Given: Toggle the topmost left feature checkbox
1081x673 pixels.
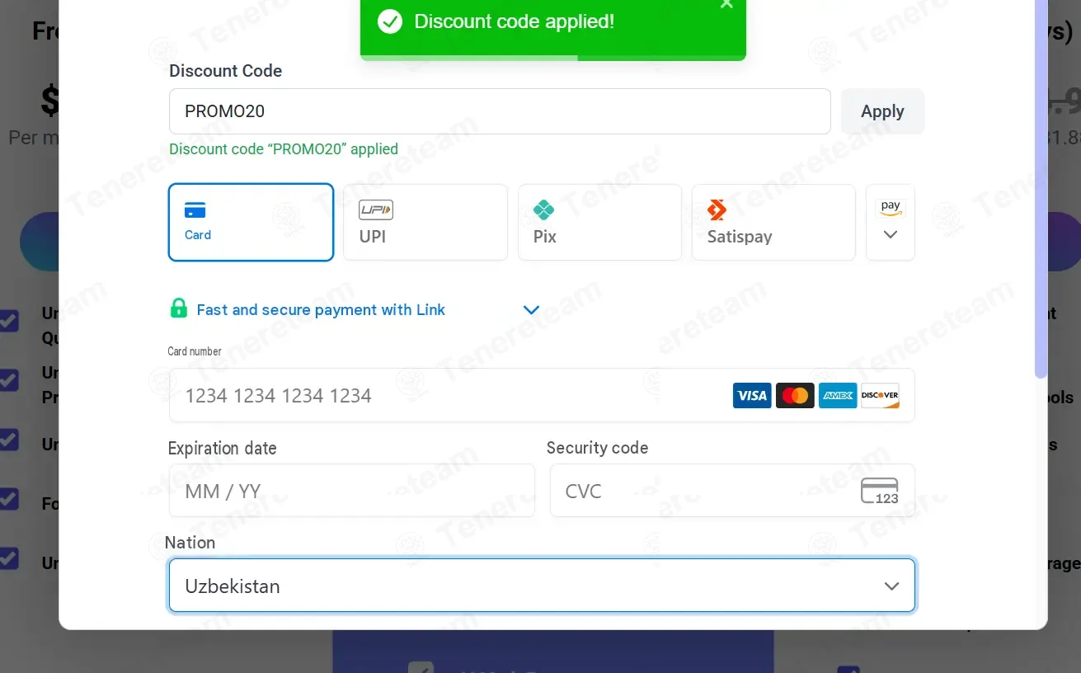Looking at the screenshot, I should click(x=9, y=320).
